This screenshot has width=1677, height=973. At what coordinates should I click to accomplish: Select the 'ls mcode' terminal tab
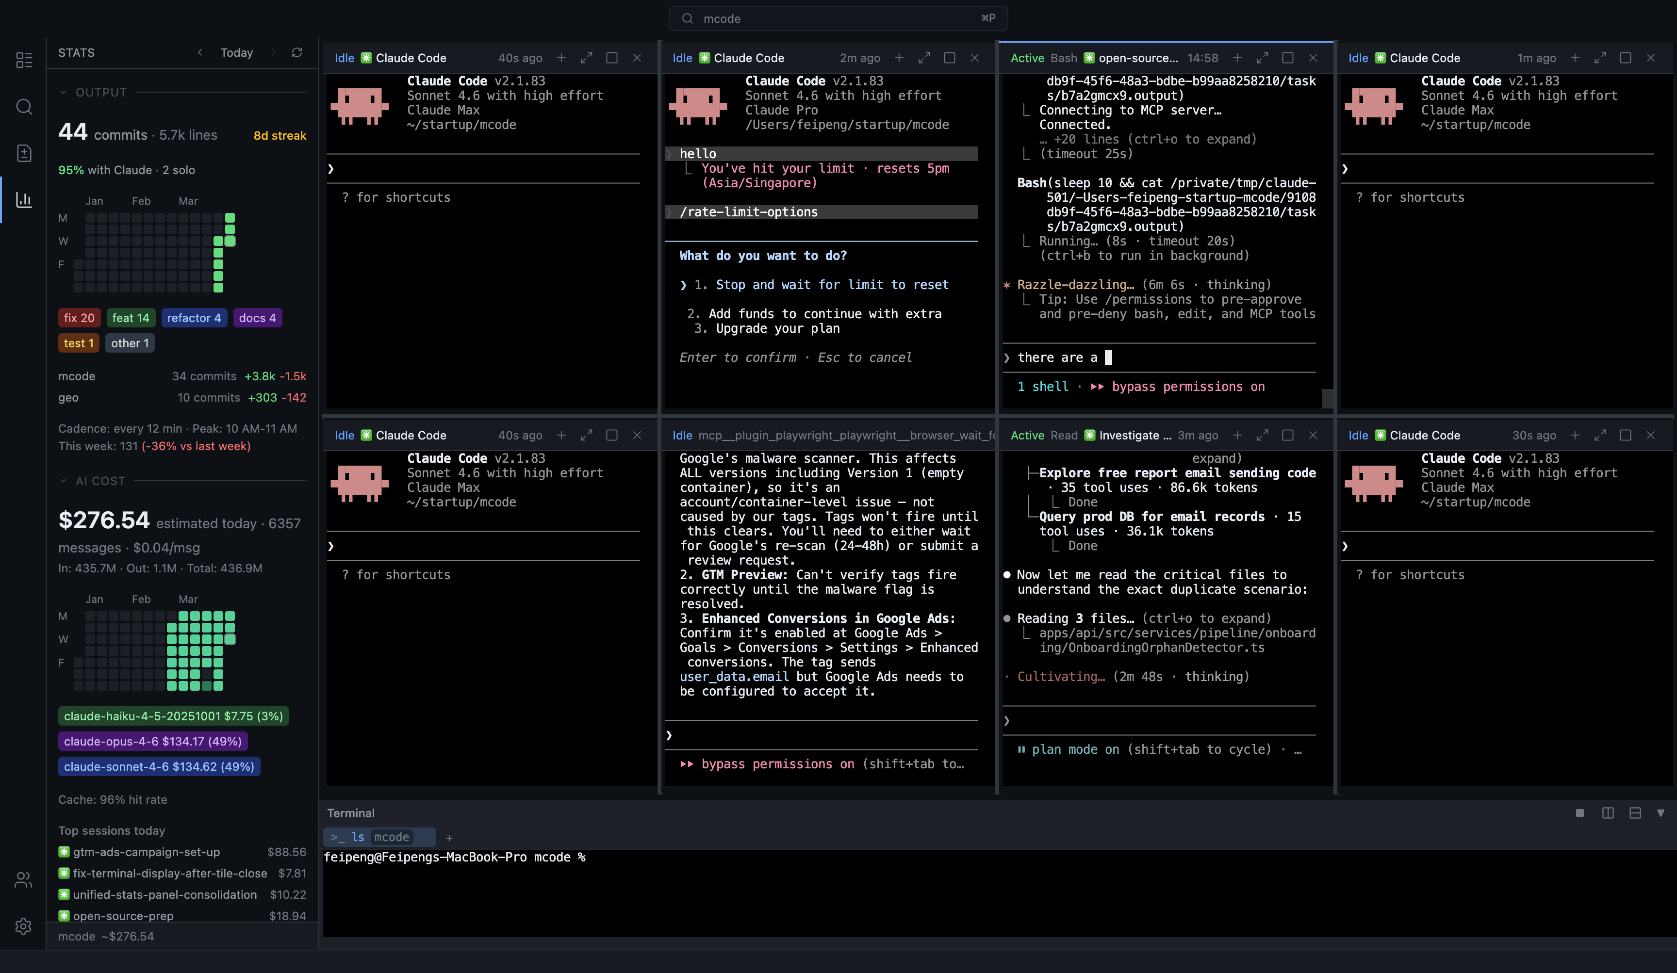378,837
